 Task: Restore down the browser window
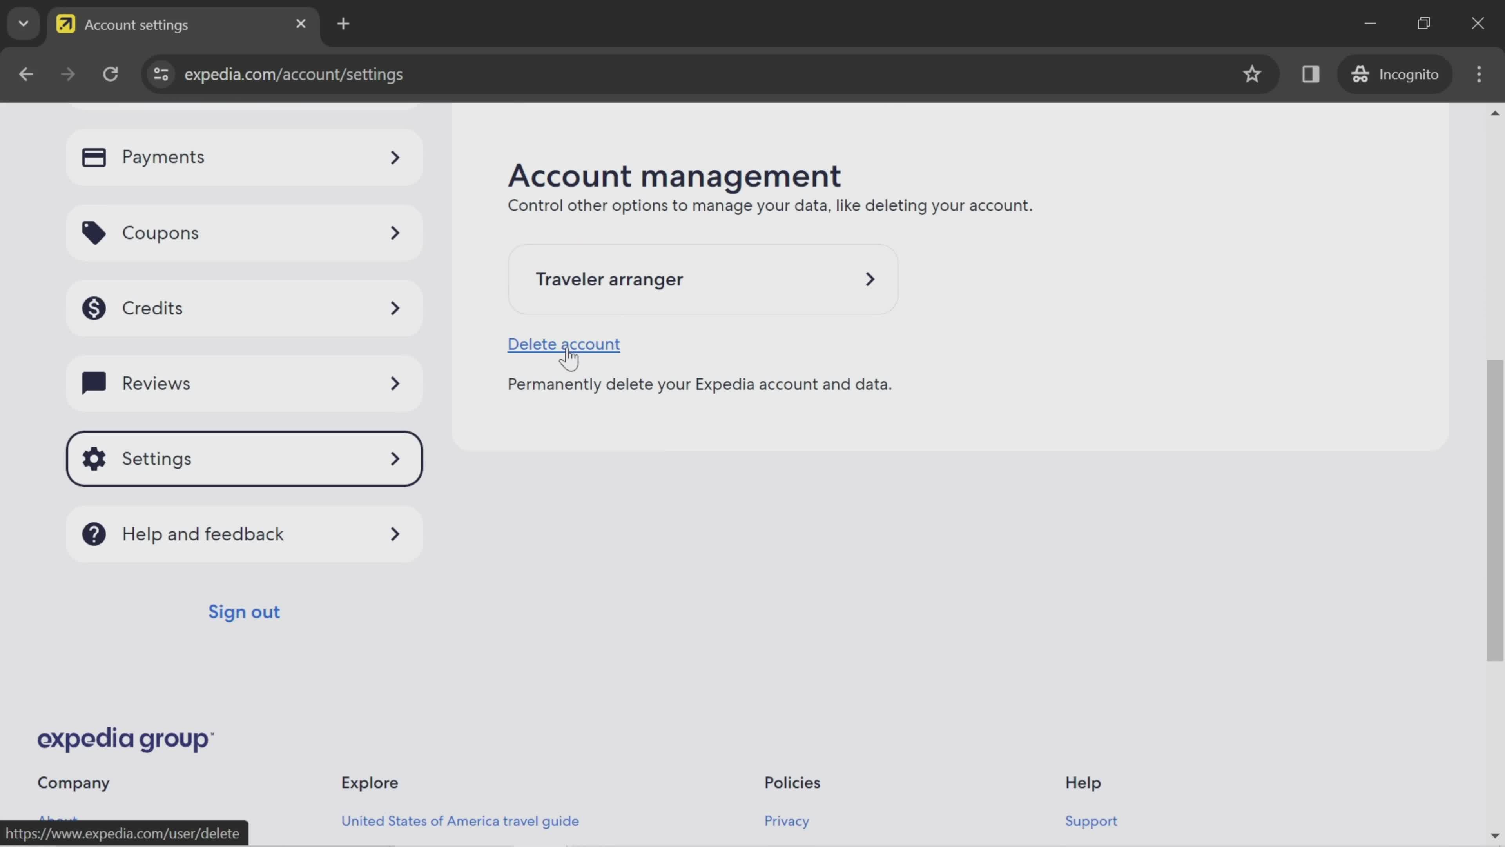(1424, 24)
